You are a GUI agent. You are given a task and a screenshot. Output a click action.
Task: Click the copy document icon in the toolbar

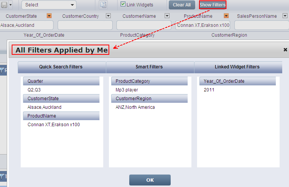click(103, 5)
